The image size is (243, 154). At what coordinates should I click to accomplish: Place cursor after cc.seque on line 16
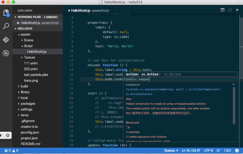149,79
